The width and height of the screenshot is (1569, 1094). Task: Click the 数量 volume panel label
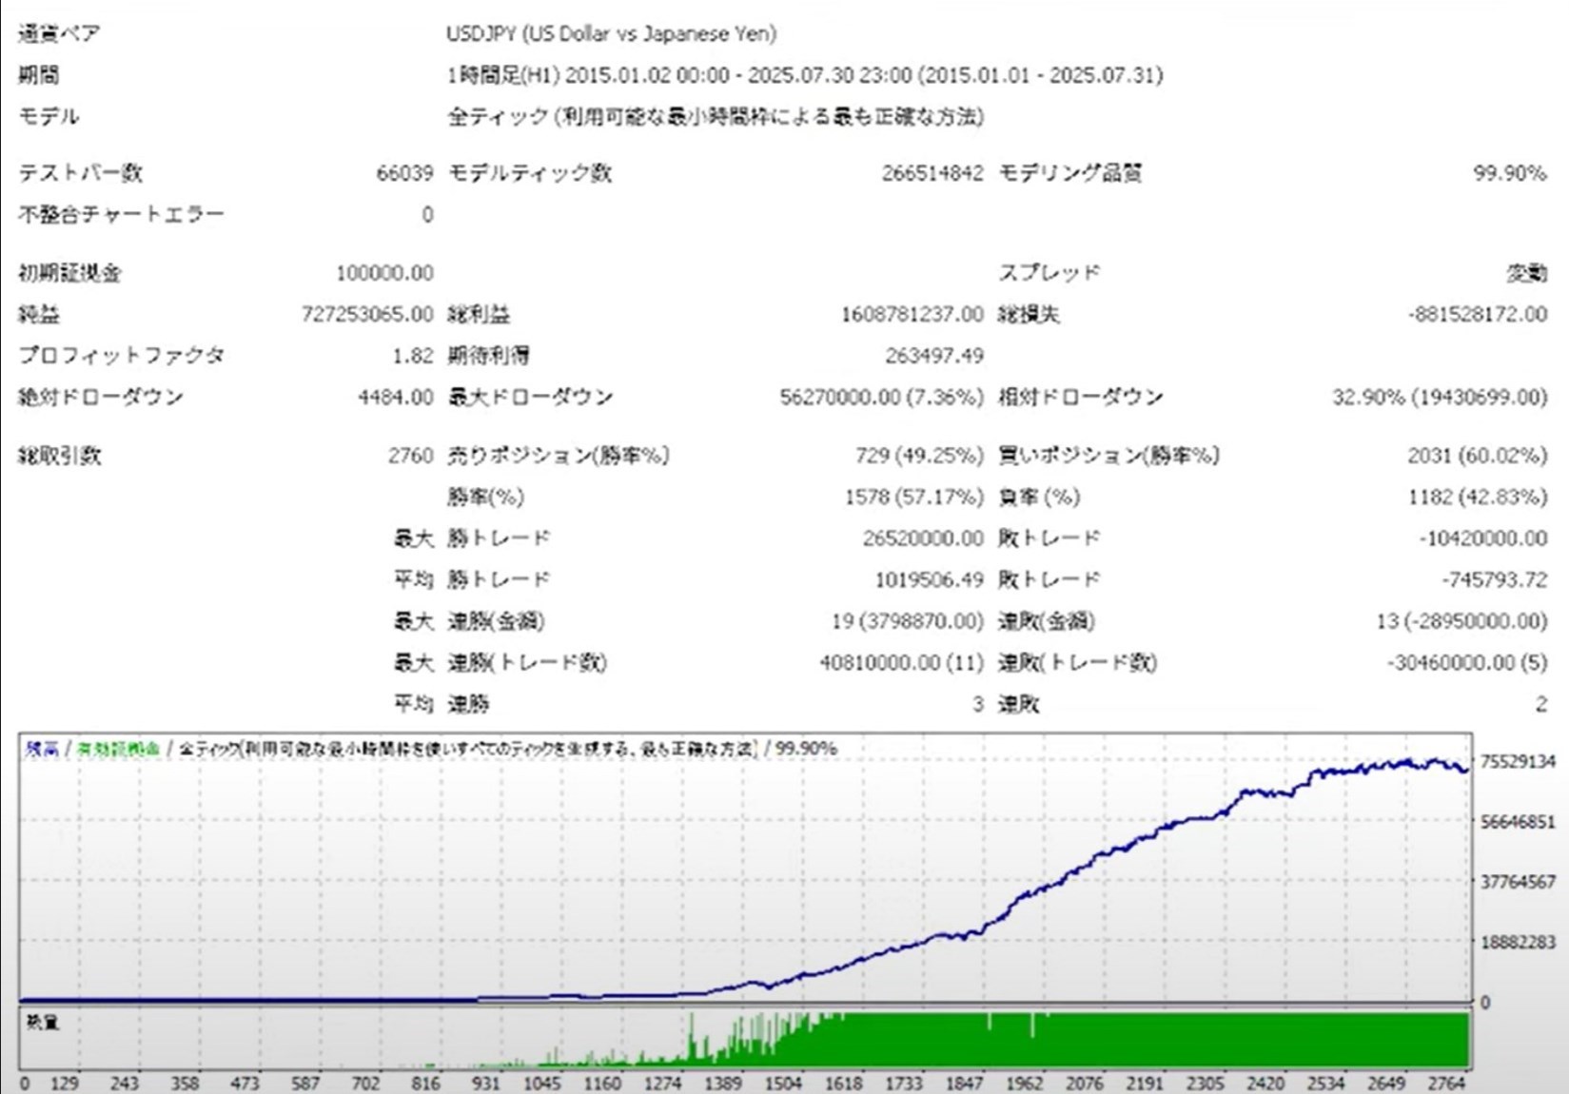[x=44, y=1023]
